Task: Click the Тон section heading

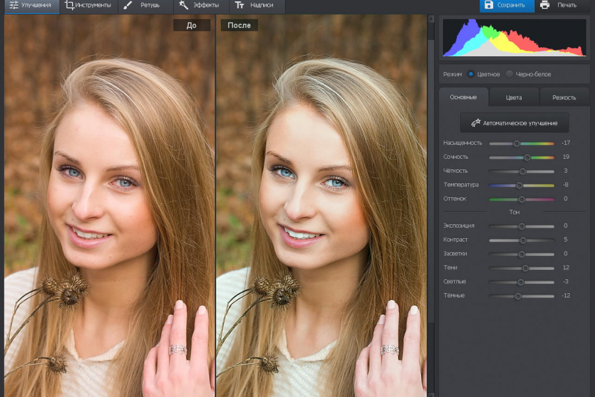Action: (x=514, y=212)
